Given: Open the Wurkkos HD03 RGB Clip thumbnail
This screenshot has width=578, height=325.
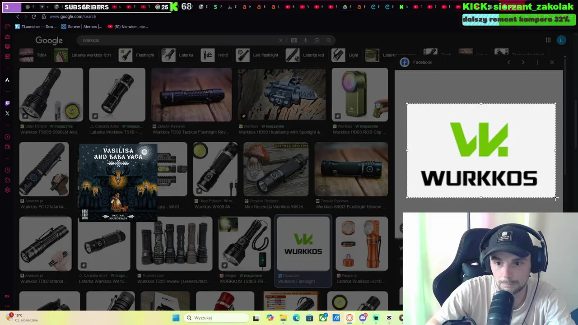Looking at the screenshot, I should [359, 95].
